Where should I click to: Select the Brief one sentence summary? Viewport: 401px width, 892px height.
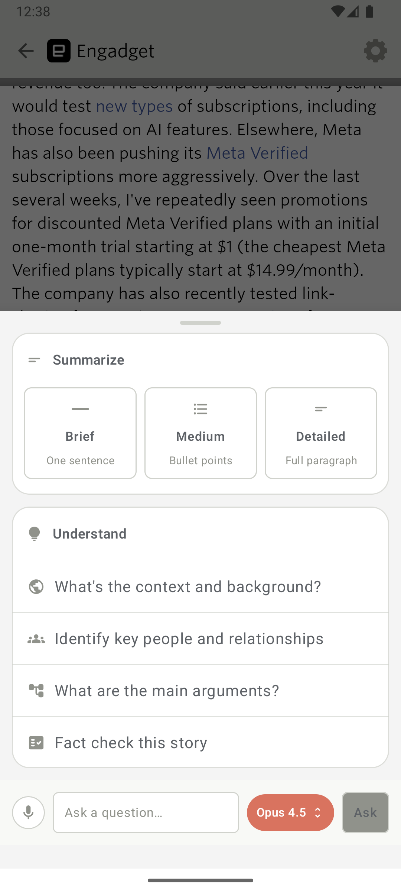click(80, 433)
